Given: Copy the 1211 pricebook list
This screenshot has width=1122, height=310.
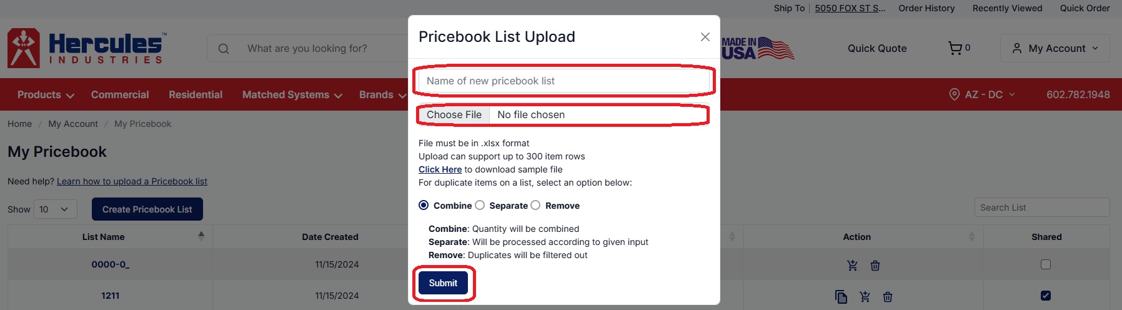Looking at the screenshot, I should 841,296.
